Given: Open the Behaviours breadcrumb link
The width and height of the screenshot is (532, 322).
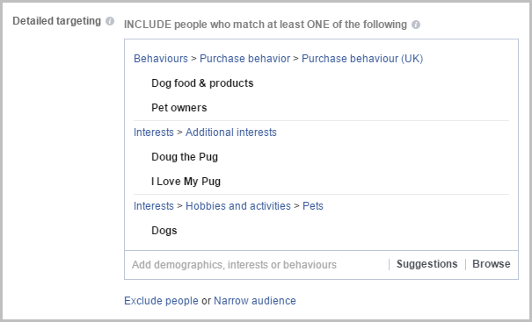Looking at the screenshot, I should [161, 59].
